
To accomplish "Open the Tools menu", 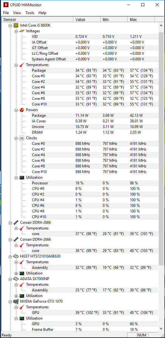I will 30,13.
